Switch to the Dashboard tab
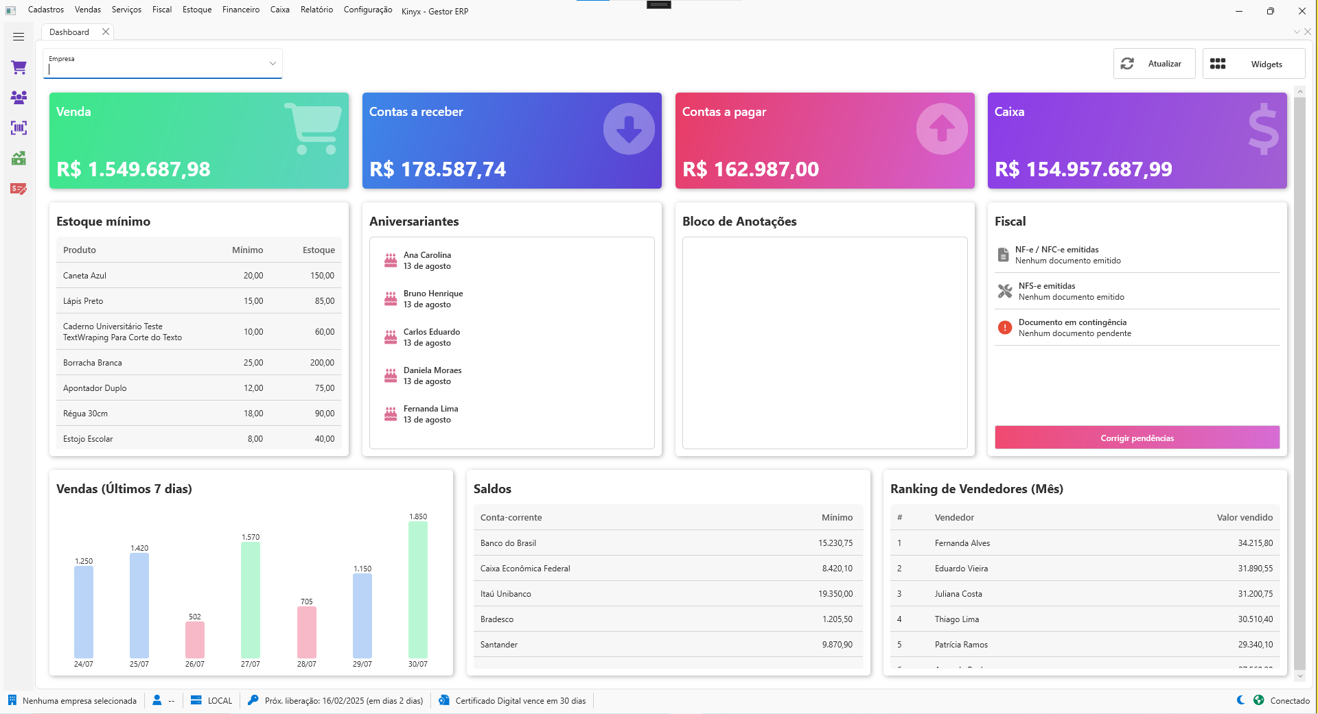 (69, 32)
